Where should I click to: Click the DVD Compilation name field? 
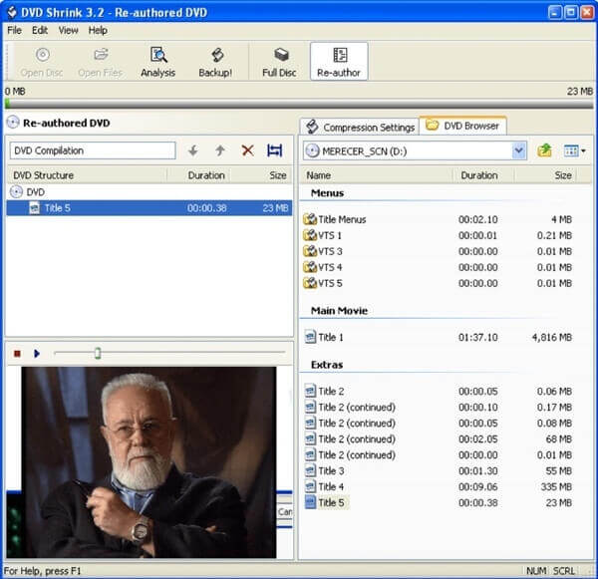(93, 150)
